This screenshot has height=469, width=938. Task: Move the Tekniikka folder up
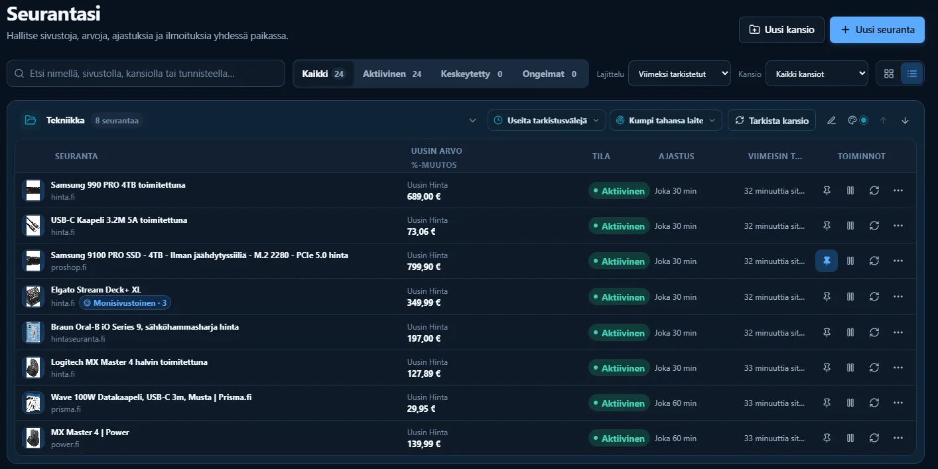tap(883, 120)
